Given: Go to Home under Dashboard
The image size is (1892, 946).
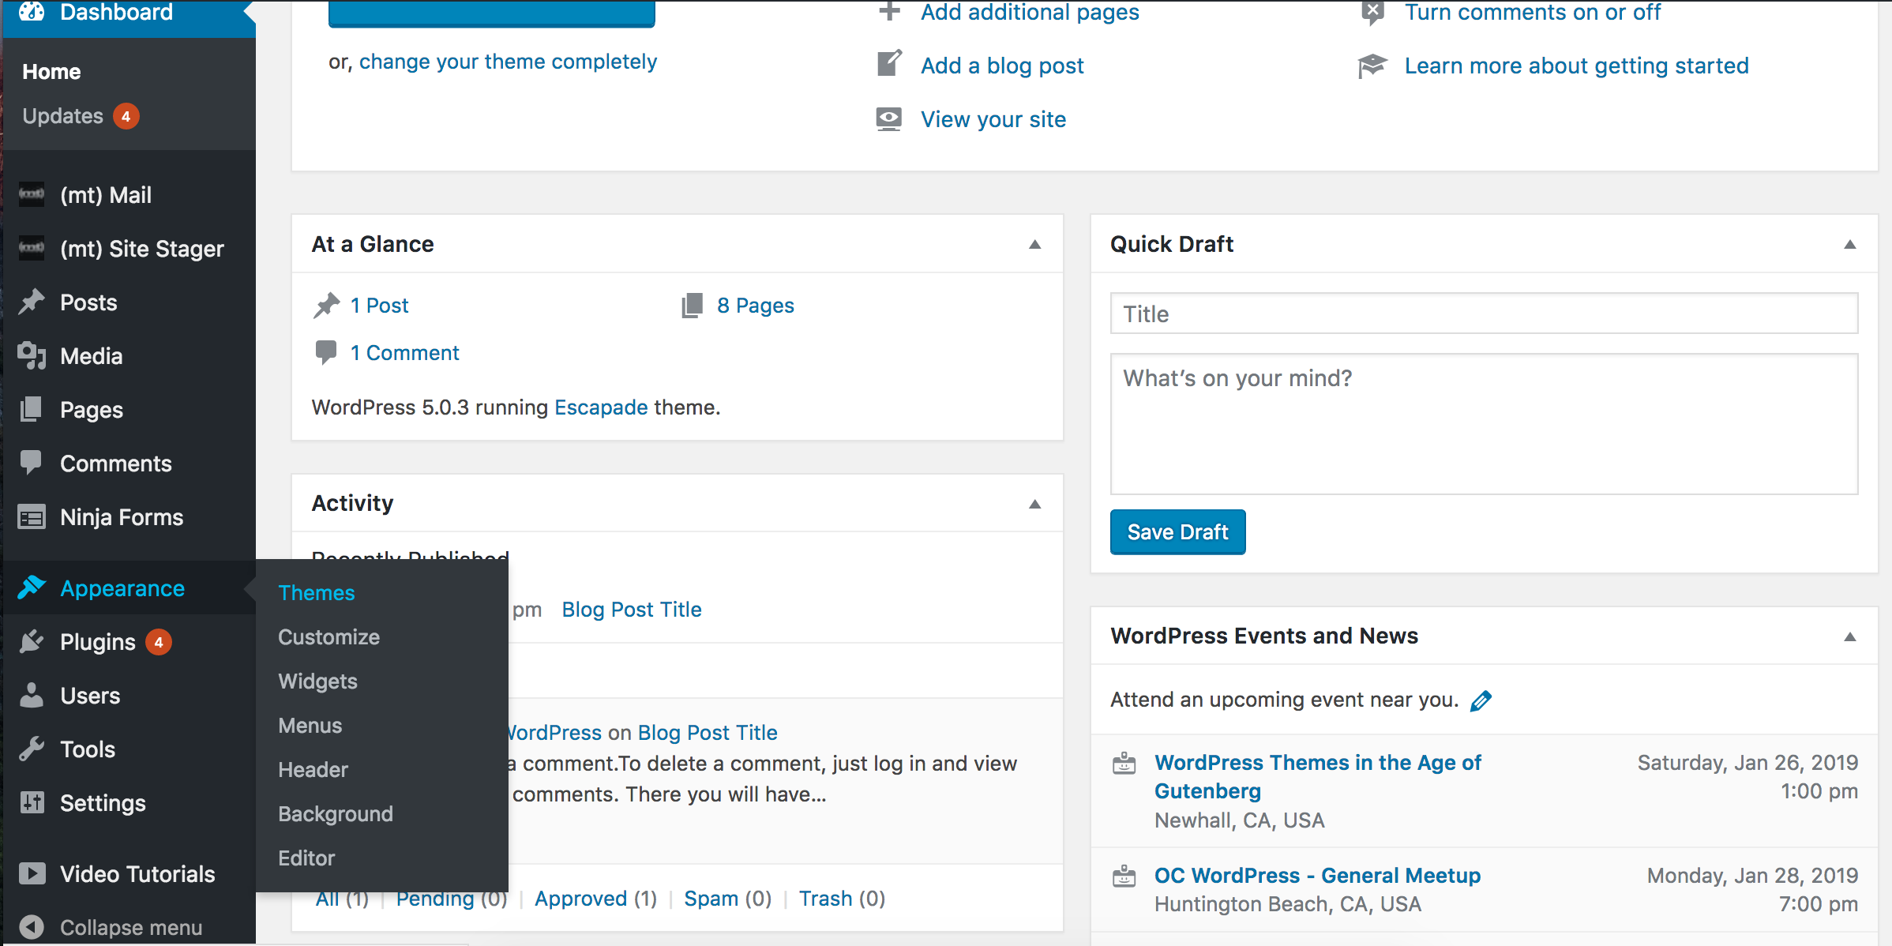Looking at the screenshot, I should [51, 71].
